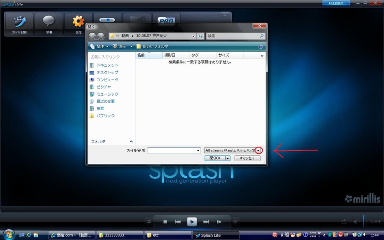Go back with the dialog's back arrow
Image resolution: width=384 pixels, height=240 pixels.
coord(92,36)
